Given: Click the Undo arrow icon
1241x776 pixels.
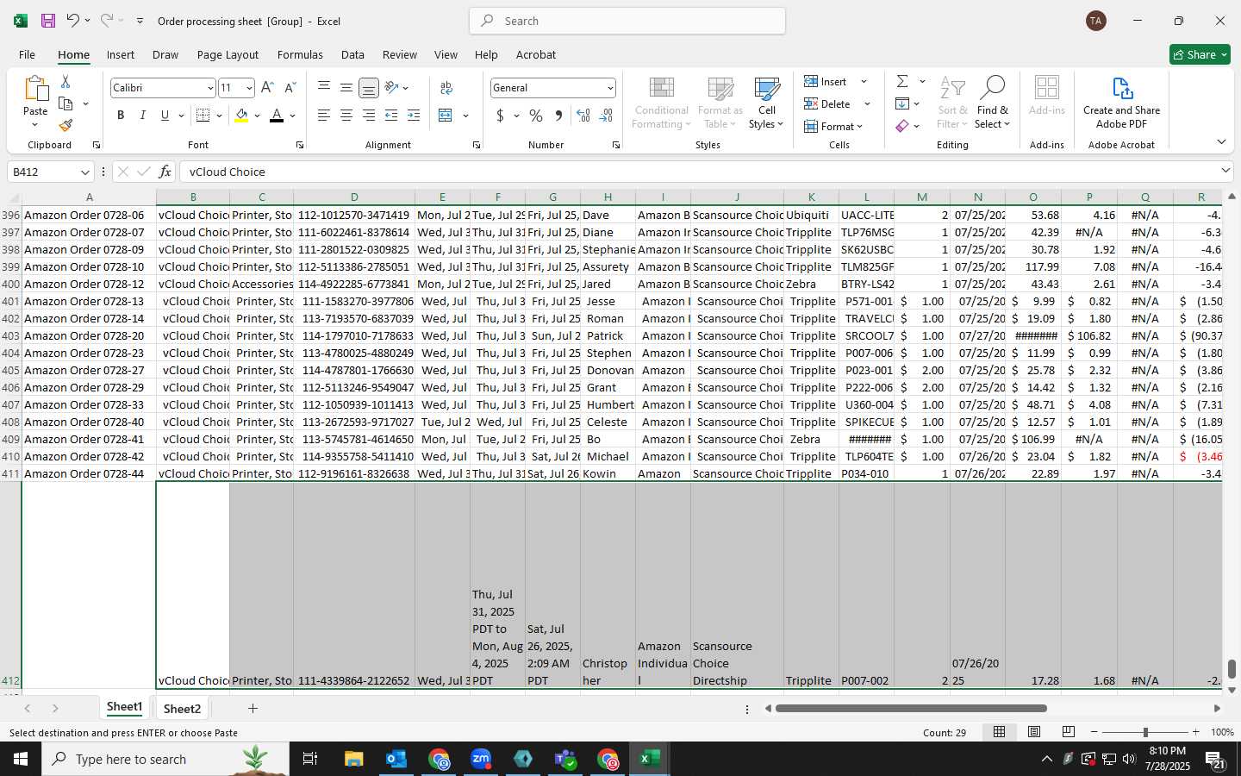Looking at the screenshot, I should pyautogui.click(x=72, y=21).
